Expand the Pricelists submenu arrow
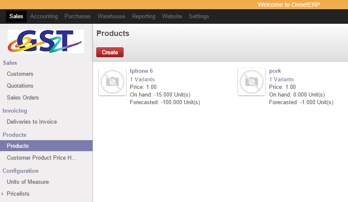The width and height of the screenshot is (348, 202). click(3, 194)
